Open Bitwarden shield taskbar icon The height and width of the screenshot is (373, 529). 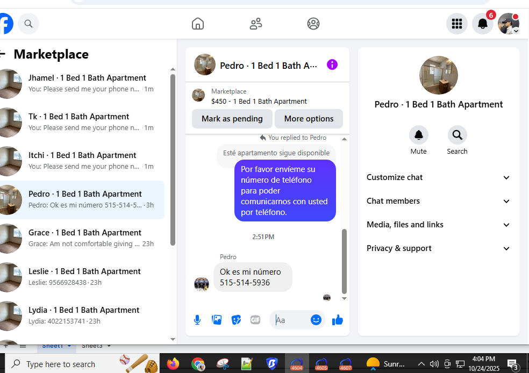tap(271, 364)
